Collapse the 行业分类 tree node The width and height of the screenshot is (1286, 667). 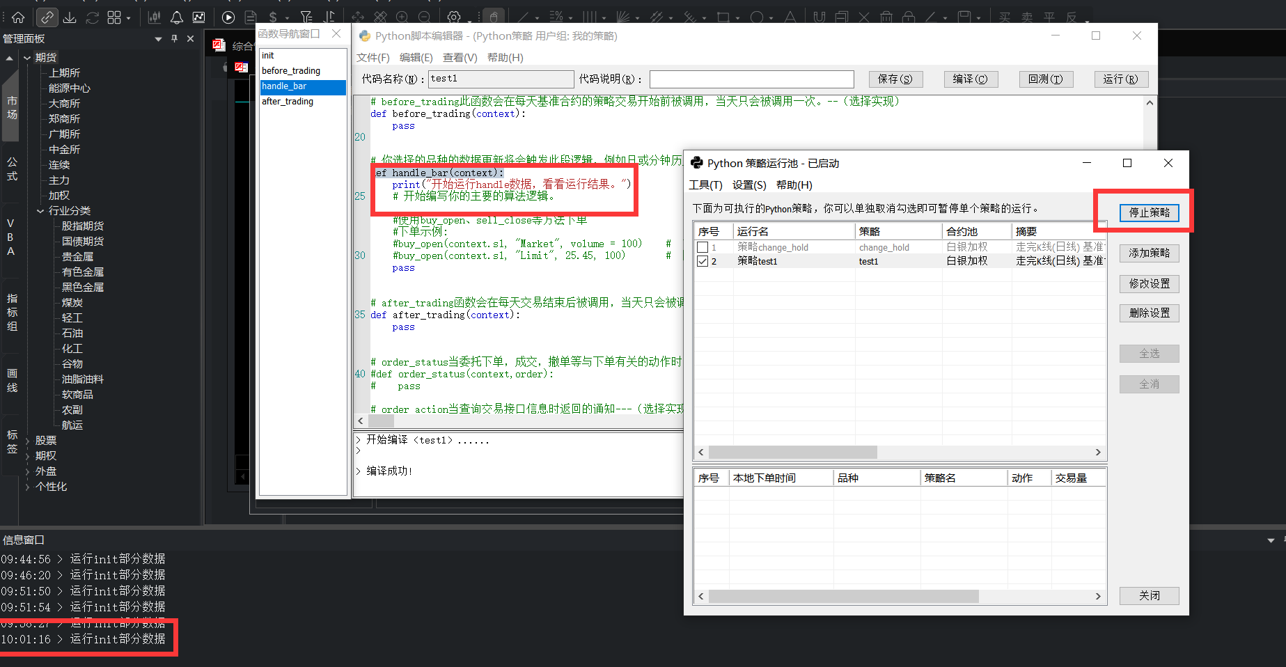tap(40, 211)
